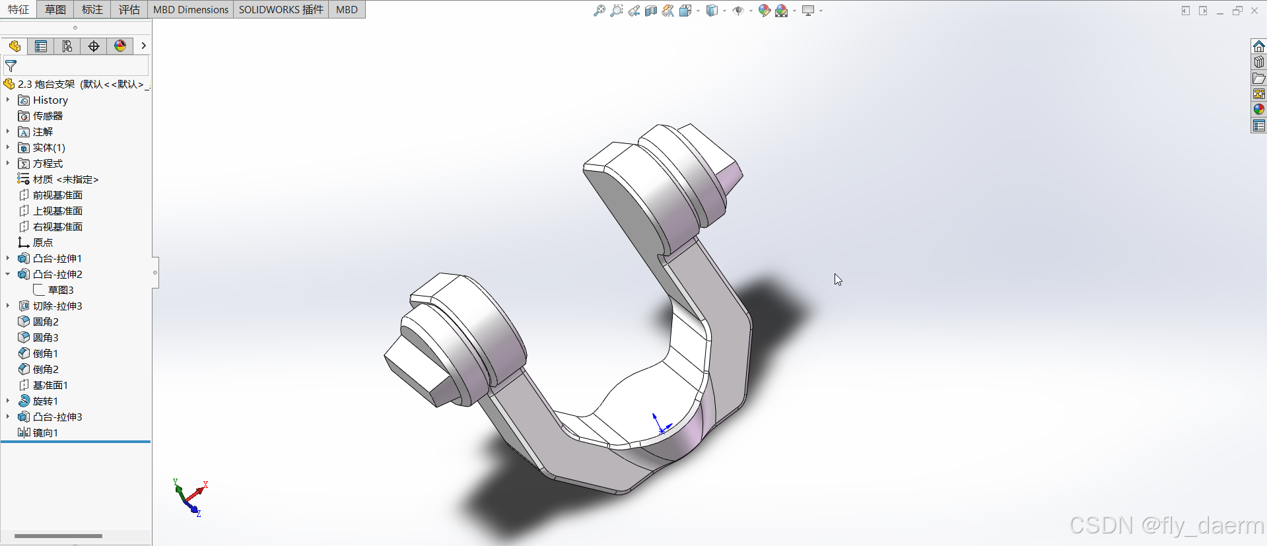Image resolution: width=1267 pixels, height=546 pixels.
Task: Select the 原点 origin item
Action: (36, 242)
